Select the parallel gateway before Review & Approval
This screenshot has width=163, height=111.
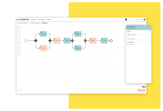pos(85,41)
